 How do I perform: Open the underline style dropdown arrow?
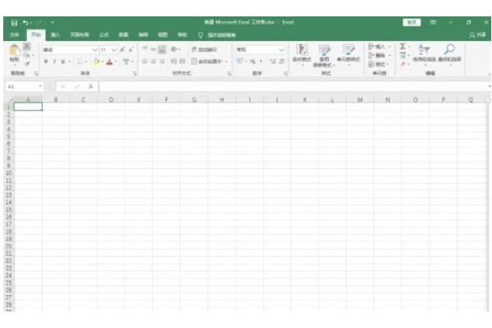coord(69,61)
